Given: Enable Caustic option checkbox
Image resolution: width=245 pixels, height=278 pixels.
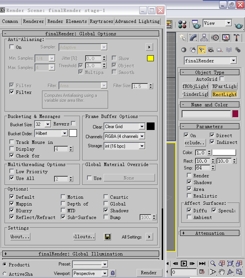Looking at the screenshot, I should click(106, 196).
